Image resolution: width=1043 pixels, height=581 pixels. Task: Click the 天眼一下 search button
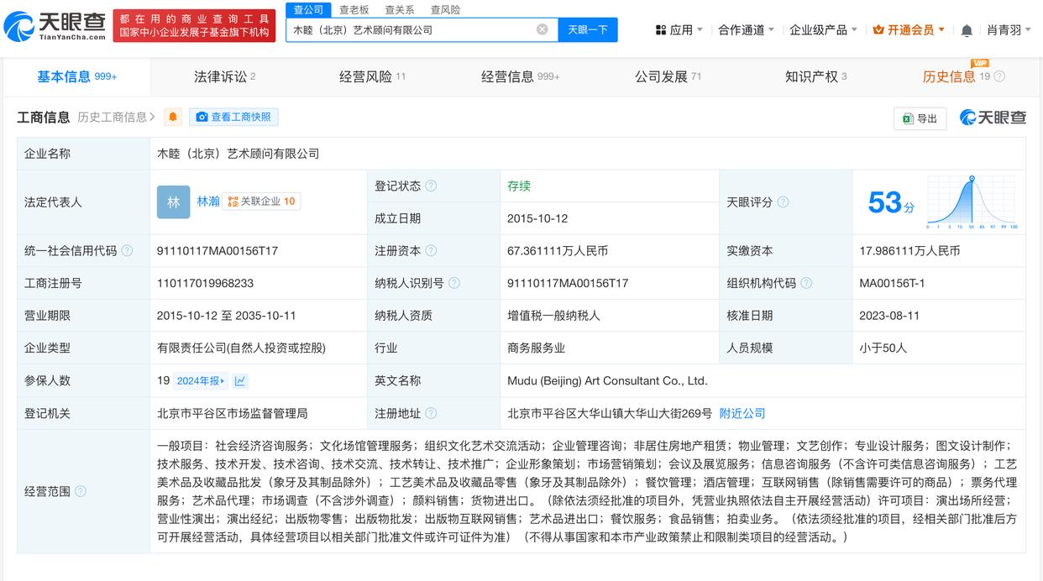coord(588,29)
